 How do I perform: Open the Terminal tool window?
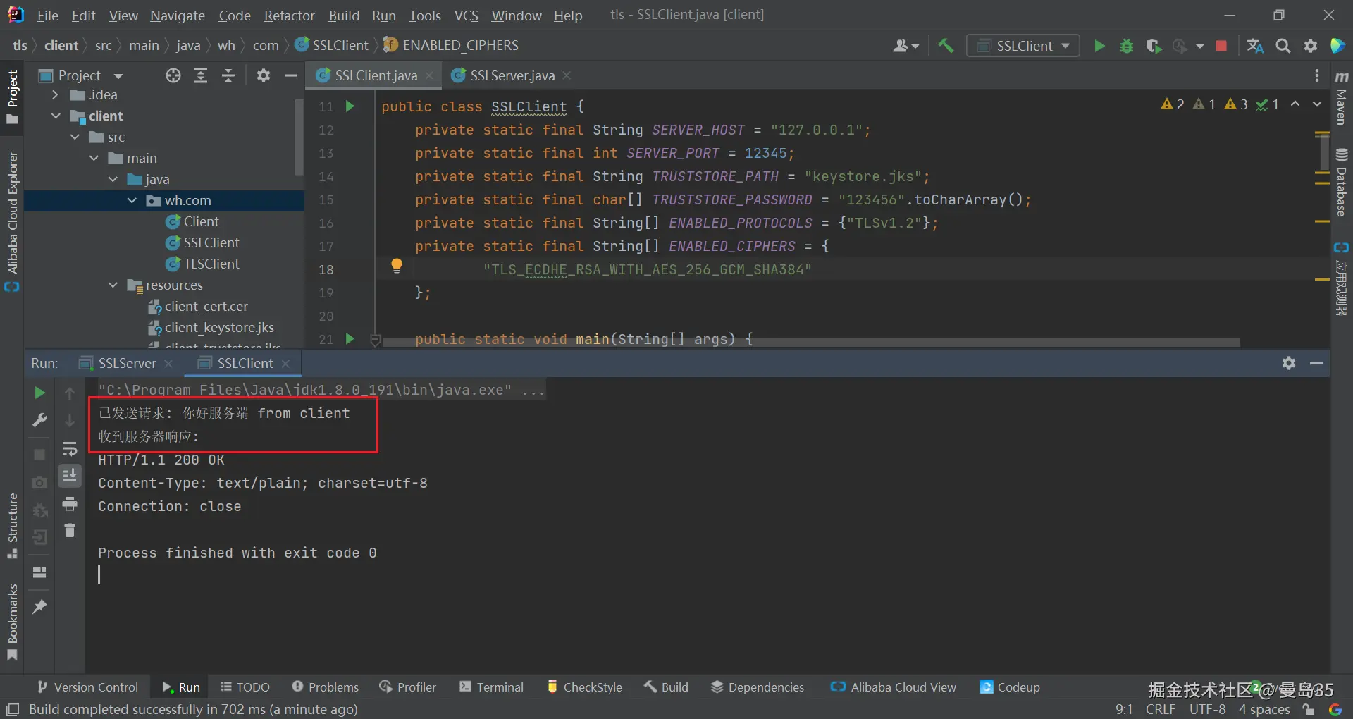pos(492,687)
